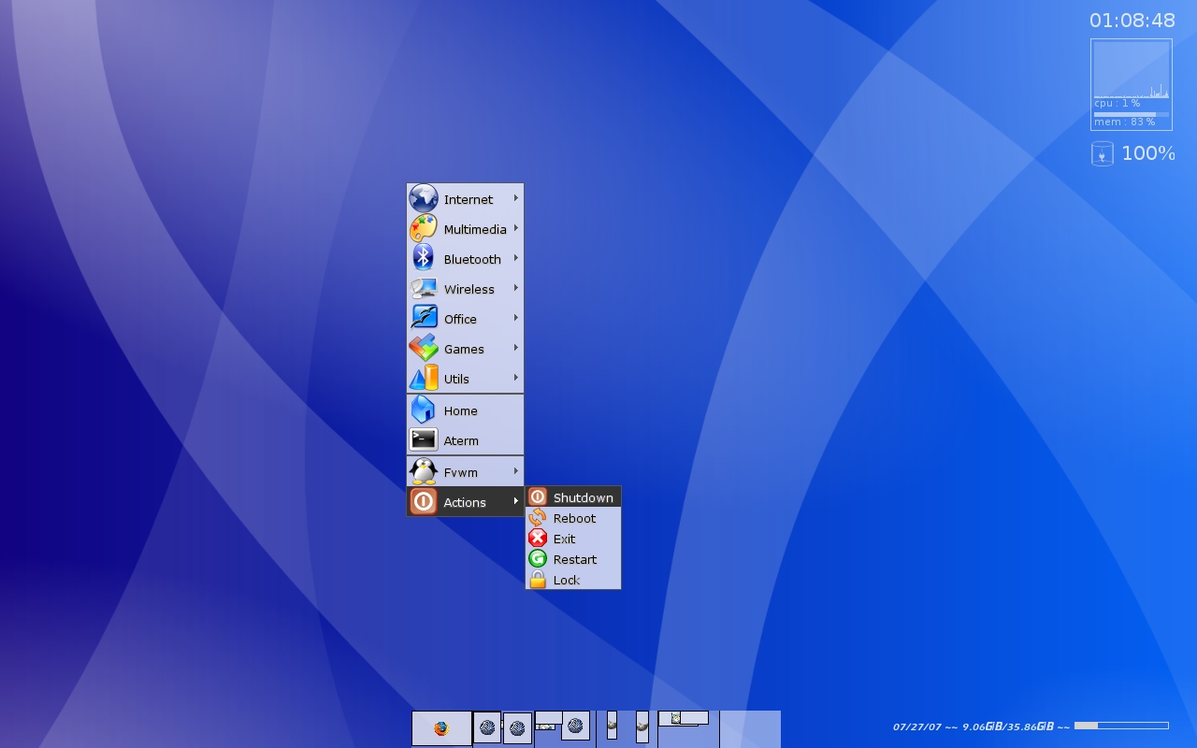Click the Internet globe icon in menu
Image resolution: width=1197 pixels, height=748 pixels.
424,199
